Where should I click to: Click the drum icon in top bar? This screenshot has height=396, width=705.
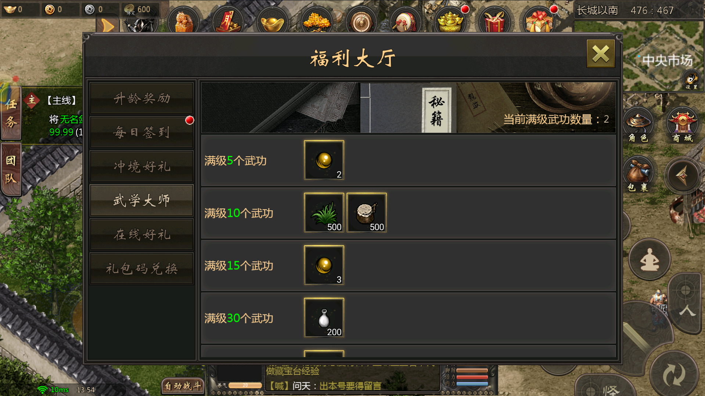tap(405, 21)
